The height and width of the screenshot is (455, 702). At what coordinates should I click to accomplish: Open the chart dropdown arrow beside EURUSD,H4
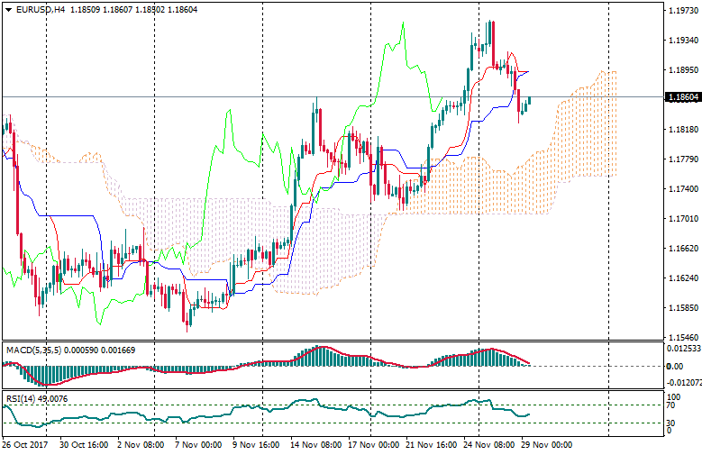click(x=7, y=9)
